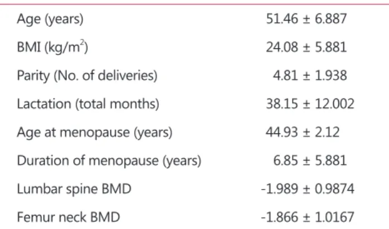The image size is (389, 229).
Task: Click the Age at menopause (years) label
Action: coord(95,132)
